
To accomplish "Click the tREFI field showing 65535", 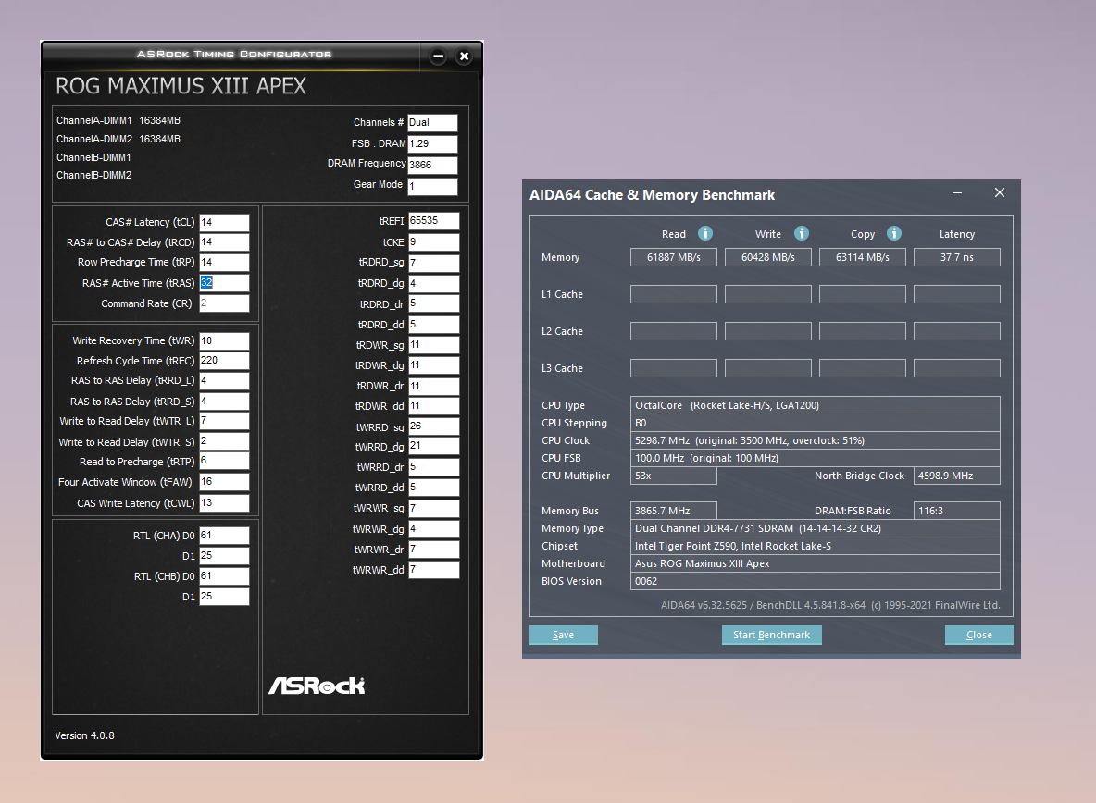I will (434, 221).
